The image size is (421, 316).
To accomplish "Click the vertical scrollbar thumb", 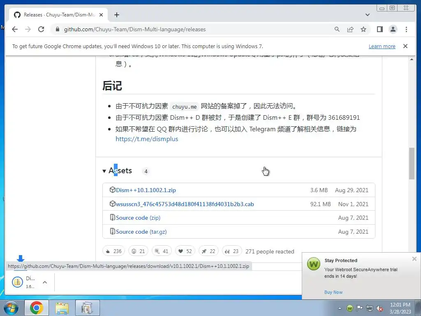I will pos(412,163).
